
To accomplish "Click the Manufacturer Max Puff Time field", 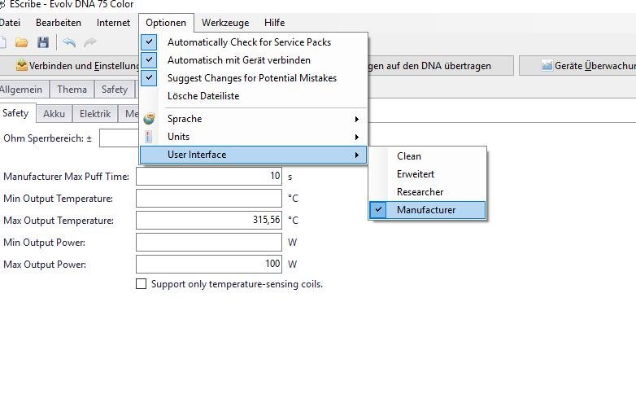I will point(208,176).
